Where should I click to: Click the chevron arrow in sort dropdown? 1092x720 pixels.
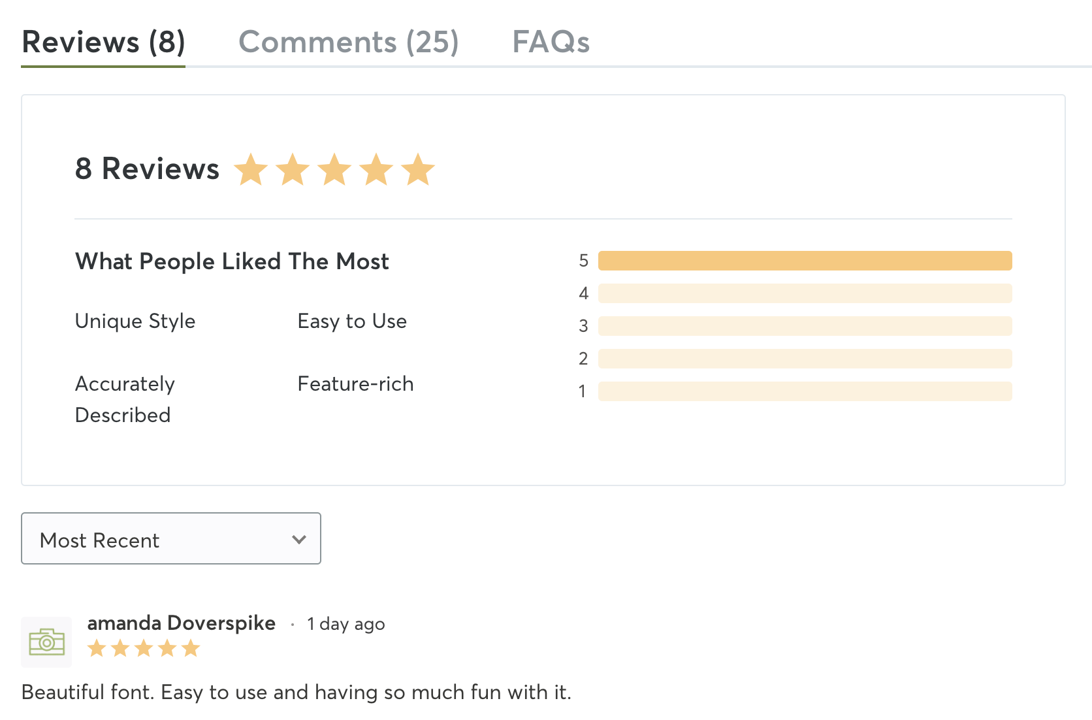pyautogui.click(x=299, y=540)
